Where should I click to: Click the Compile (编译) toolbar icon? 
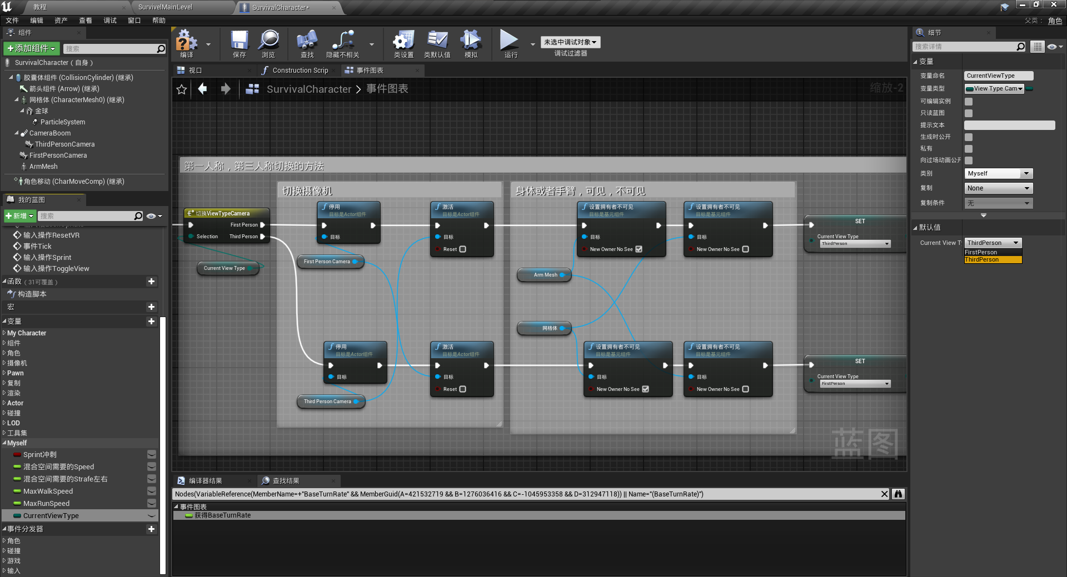(x=187, y=43)
